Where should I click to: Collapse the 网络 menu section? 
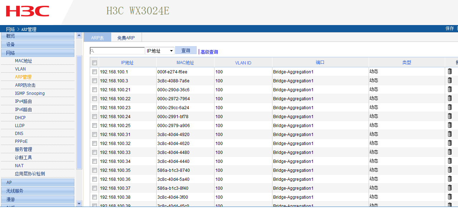click(38, 53)
